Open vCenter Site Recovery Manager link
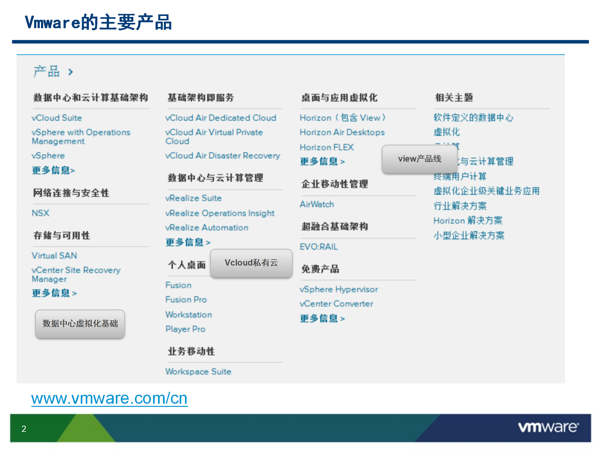 76,274
